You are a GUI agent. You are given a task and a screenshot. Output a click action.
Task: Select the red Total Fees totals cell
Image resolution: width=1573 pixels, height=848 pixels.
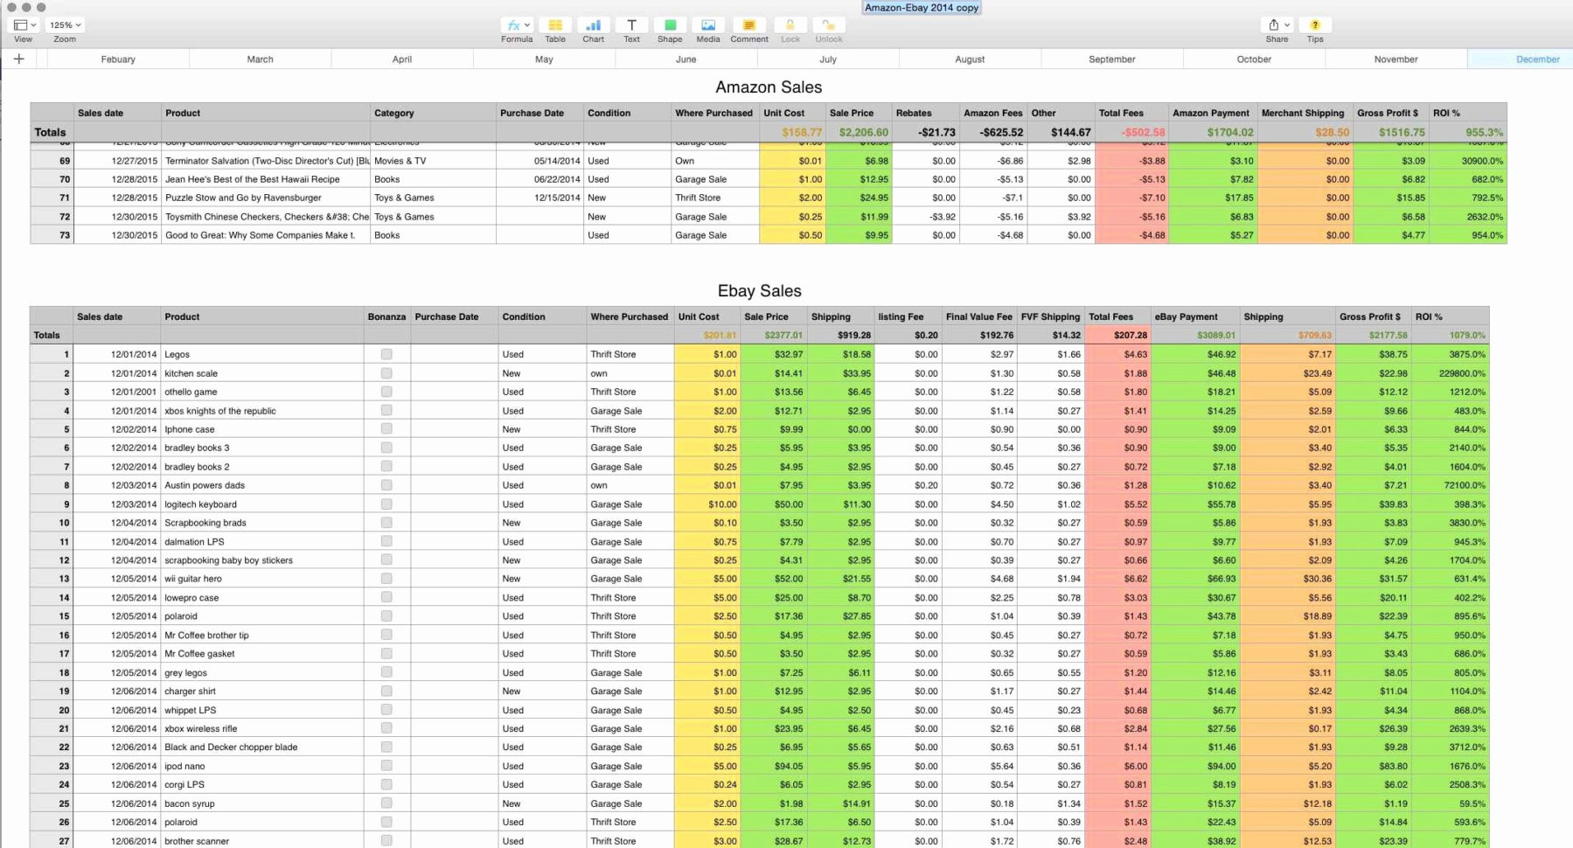[1117, 335]
